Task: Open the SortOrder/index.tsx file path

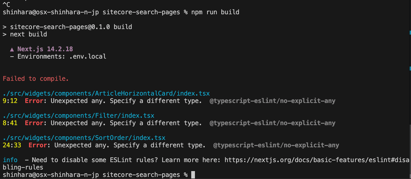Action: point(84,138)
